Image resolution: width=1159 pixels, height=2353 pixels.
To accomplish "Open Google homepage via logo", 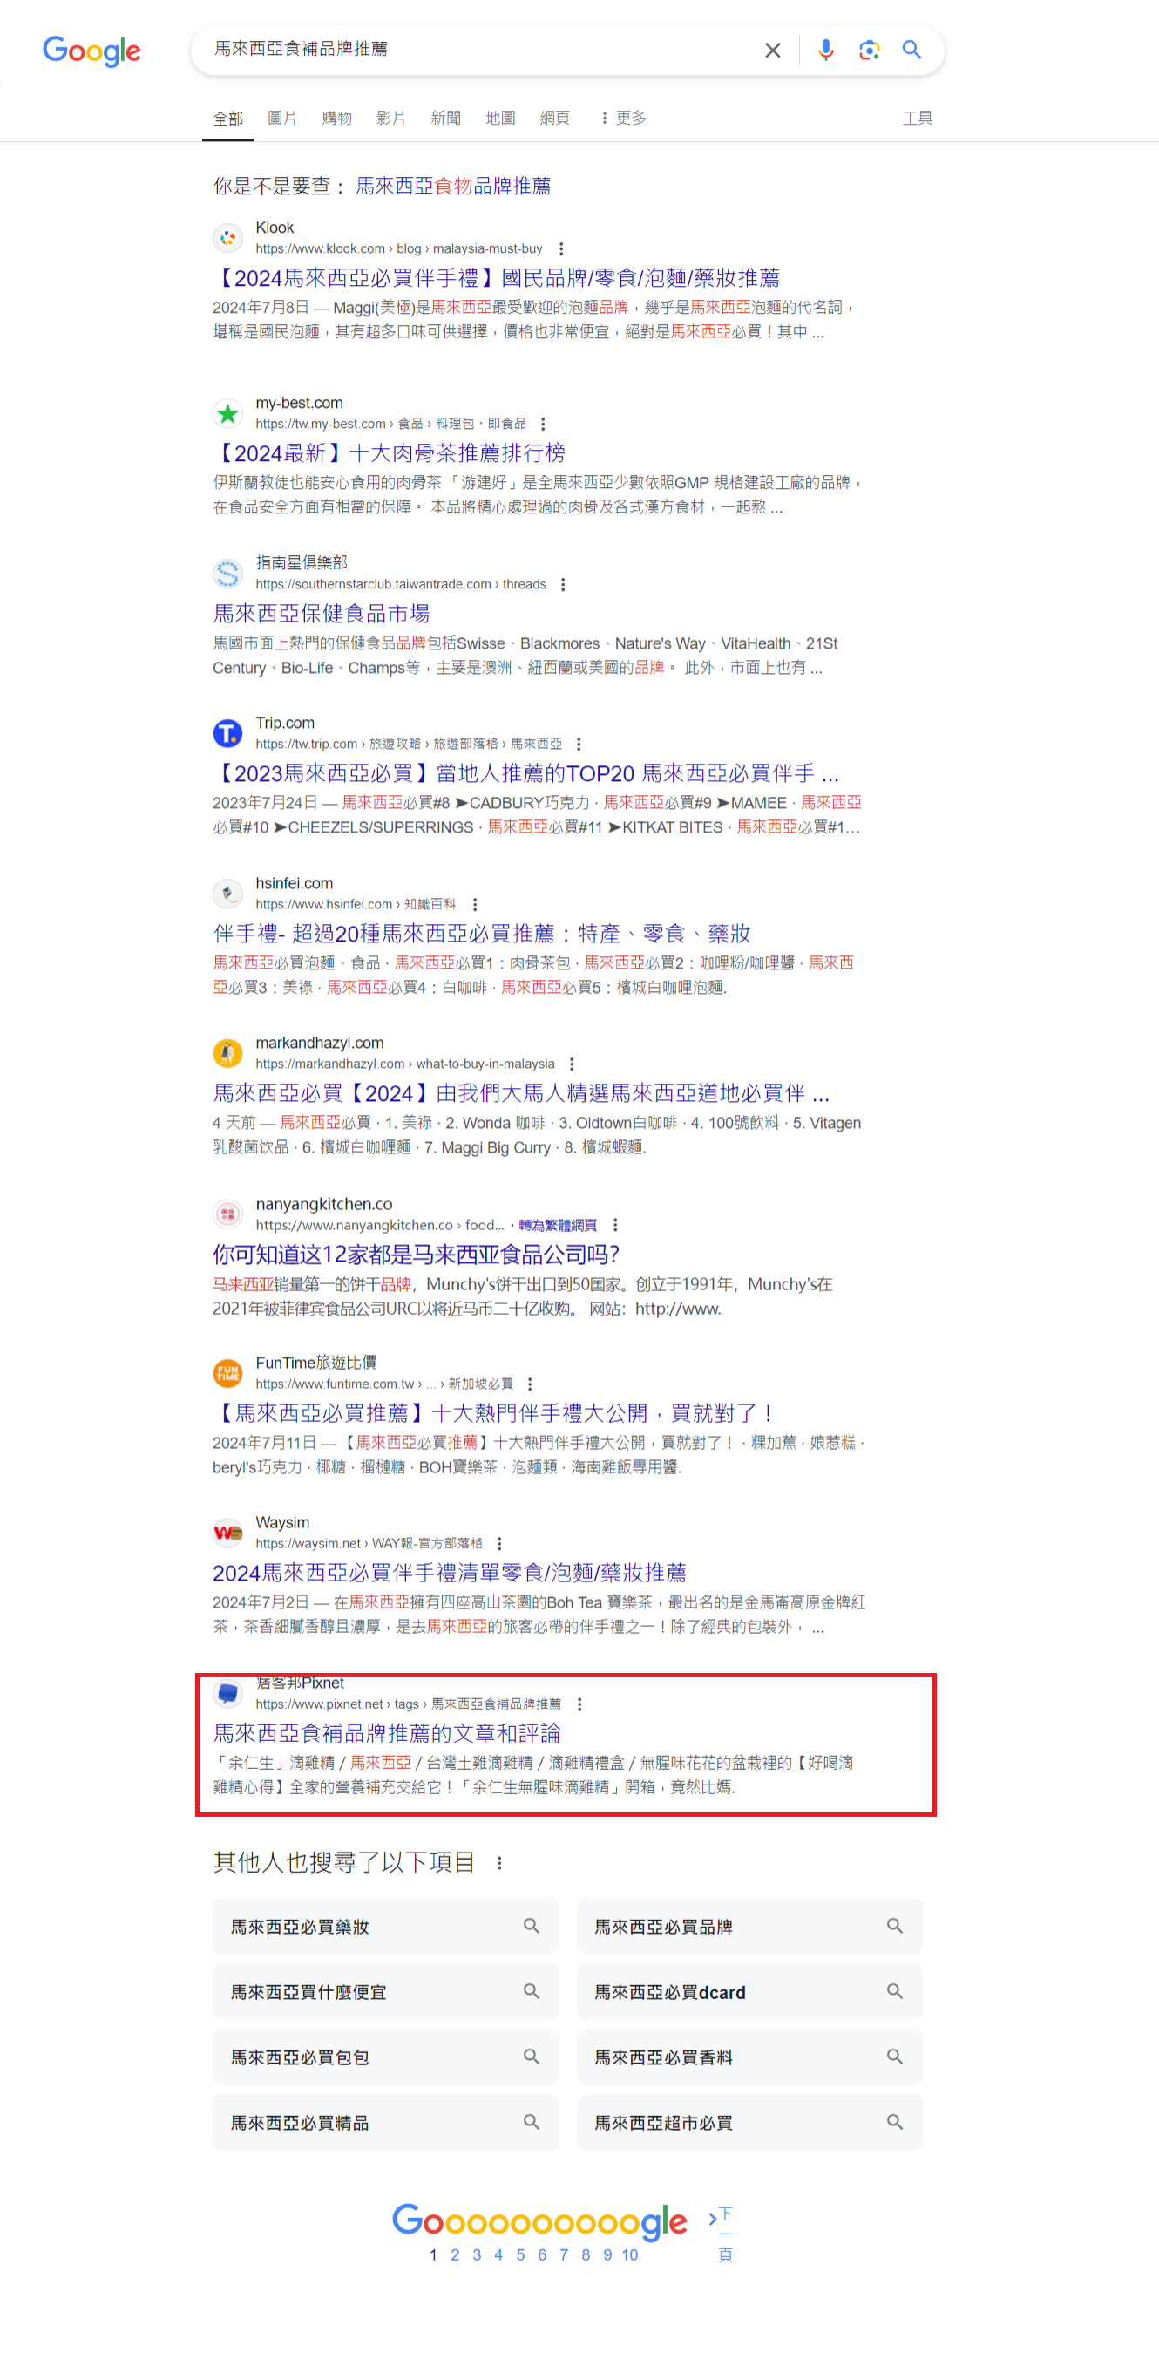I will click(x=91, y=51).
